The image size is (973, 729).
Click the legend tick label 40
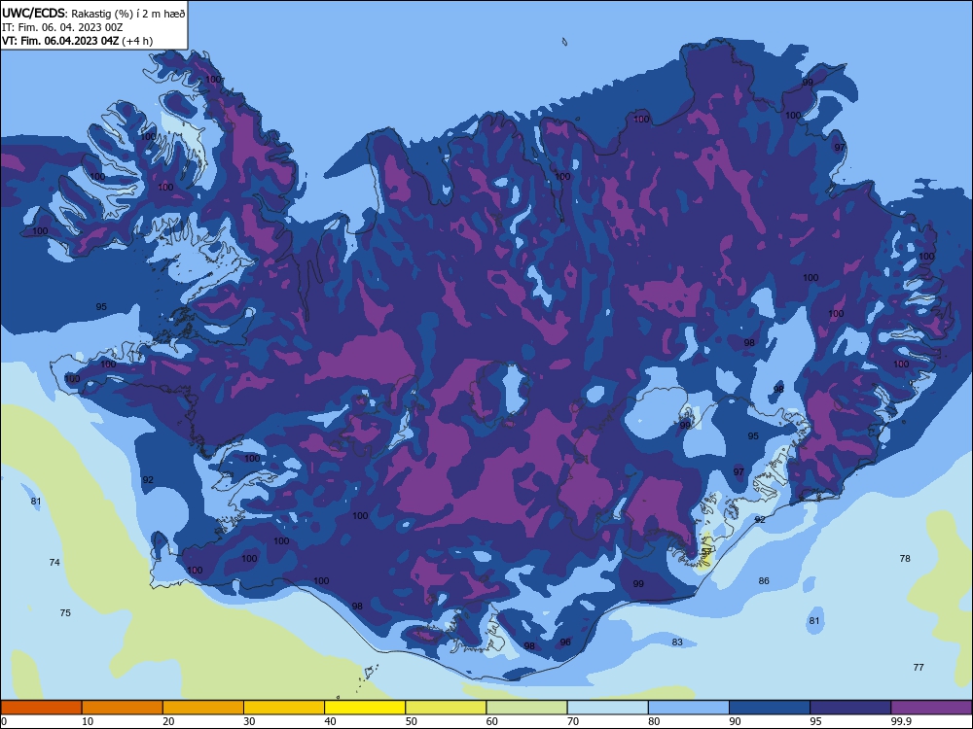(x=330, y=721)
